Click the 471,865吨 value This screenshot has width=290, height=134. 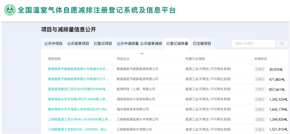pyautogui.click(x=277, y=79)
